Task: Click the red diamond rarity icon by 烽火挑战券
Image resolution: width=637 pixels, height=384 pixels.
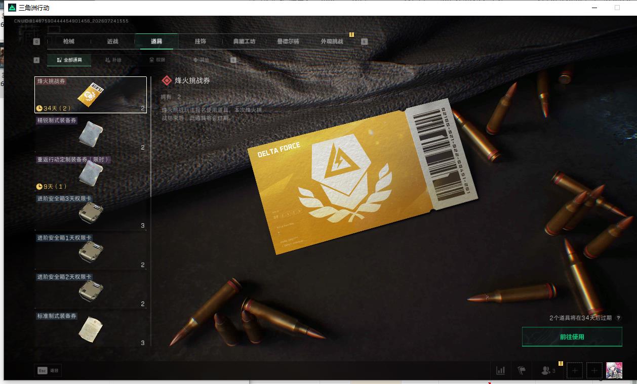Action: [166, 80]
